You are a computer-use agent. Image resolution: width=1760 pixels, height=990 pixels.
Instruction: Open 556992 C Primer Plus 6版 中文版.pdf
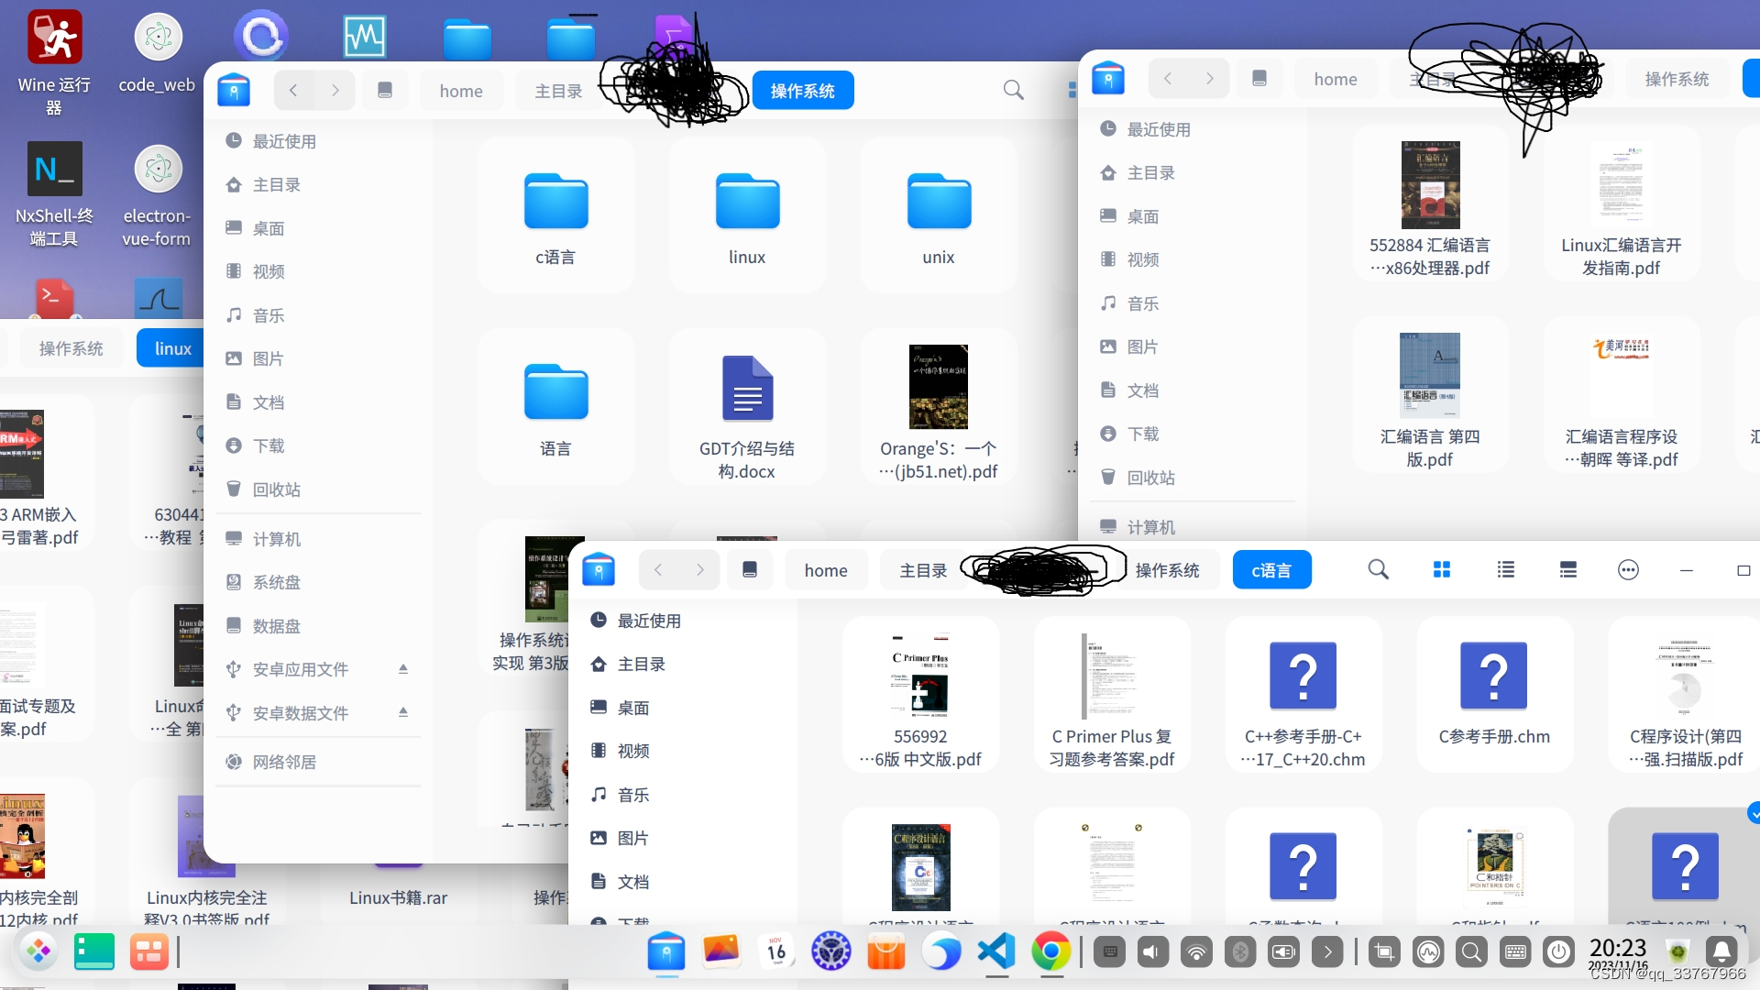pos(919,695)
